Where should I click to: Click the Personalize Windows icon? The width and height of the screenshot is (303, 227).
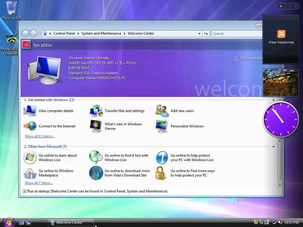[162, 126]
